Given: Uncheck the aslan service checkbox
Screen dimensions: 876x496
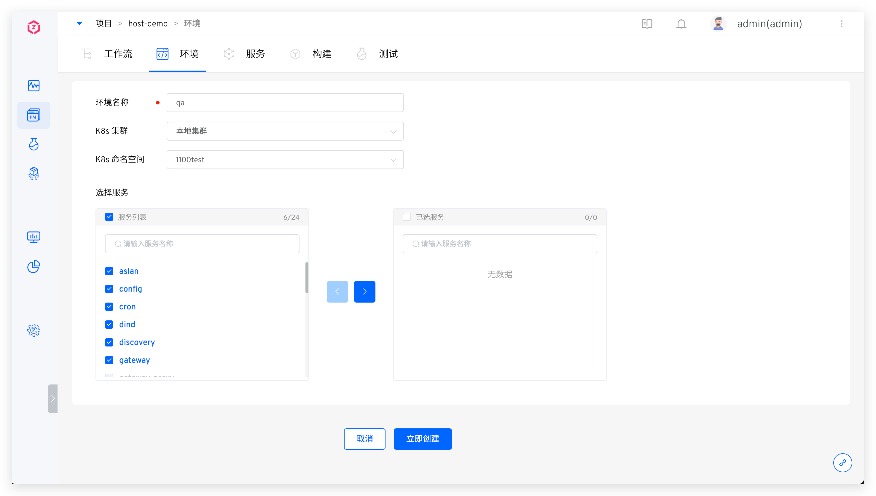Looking at the screenshot, I should [109, 271].
